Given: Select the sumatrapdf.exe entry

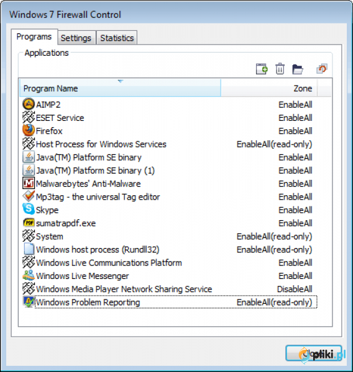Looking at the screenshot, I should (66, 223).
